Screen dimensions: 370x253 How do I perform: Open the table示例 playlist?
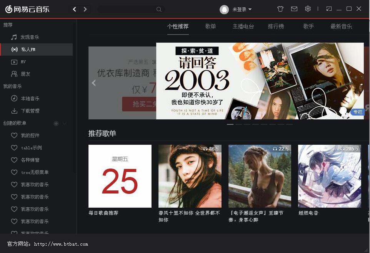pyautogui.click(x=32, y=148)
